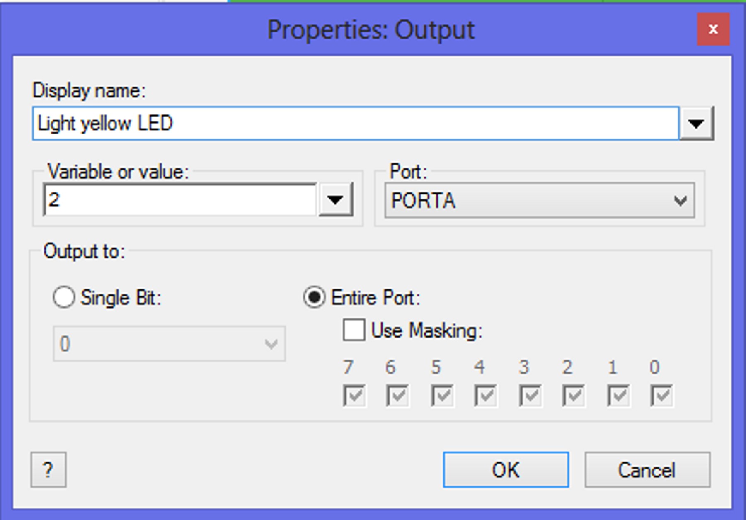Click the Cancel button
746x520 pixels.
tap(647, 469)
